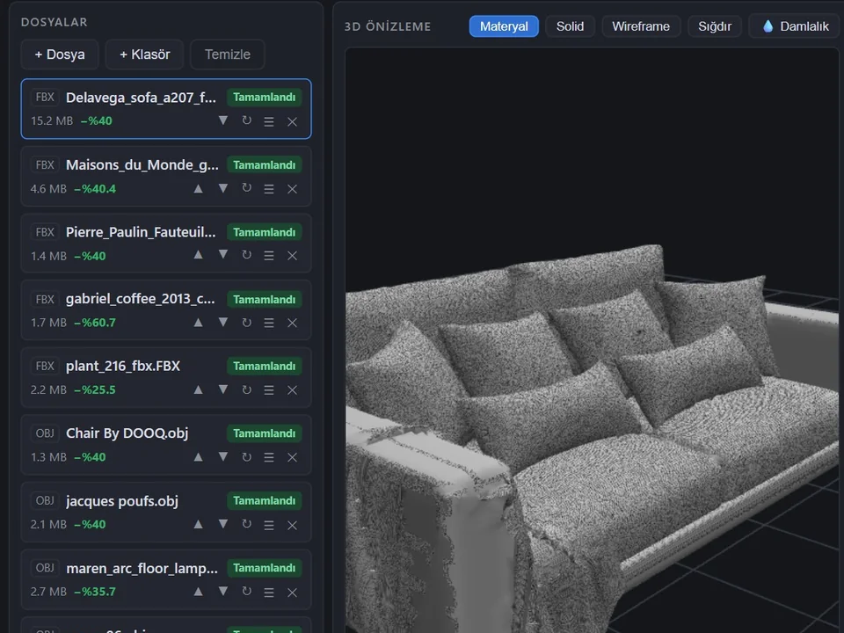Reprocess the Maisons_du_Monde file
844x633 pixels.
pyautogui.click(x=246, y=188)
